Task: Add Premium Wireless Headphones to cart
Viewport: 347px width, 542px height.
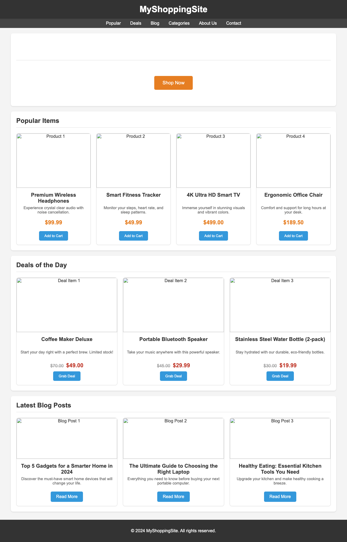Action: pyautogui.click(x=53, y=236)
